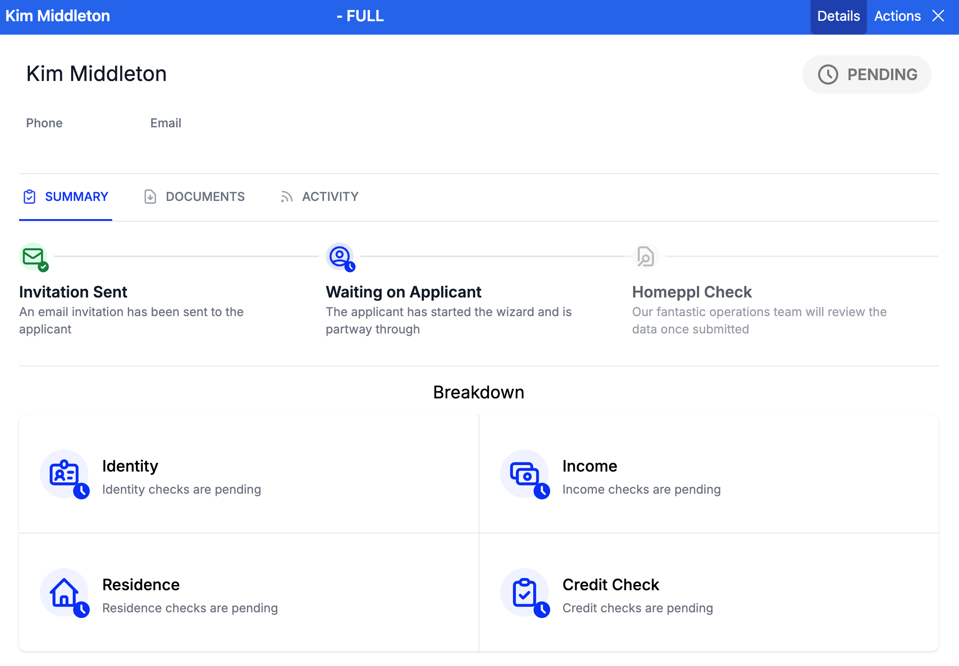The width and height of the screenshot is (959, 666).
Task: Click the Income money icon
Action: pos(525,474)
